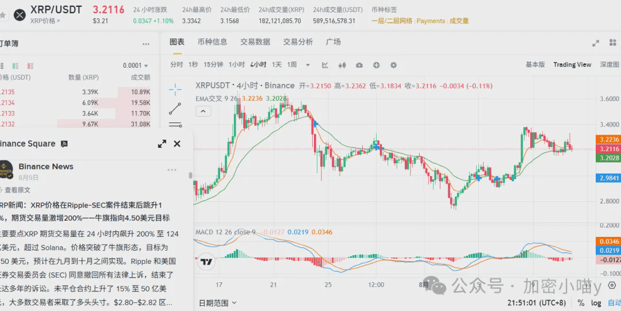
Task: Close the Binance Square panel
Action: 177,144
